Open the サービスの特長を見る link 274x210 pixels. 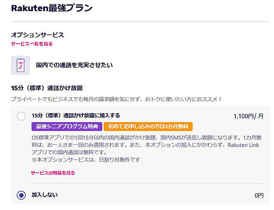tap(53, 173)
